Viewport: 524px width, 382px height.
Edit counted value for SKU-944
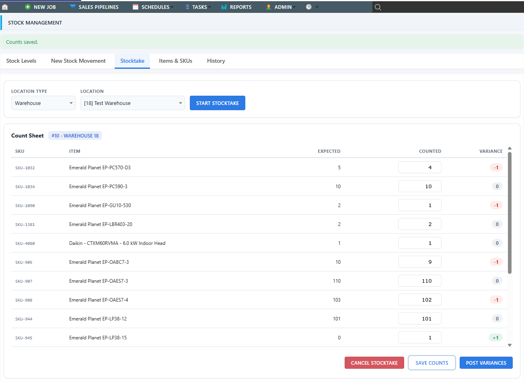(420, 318)
